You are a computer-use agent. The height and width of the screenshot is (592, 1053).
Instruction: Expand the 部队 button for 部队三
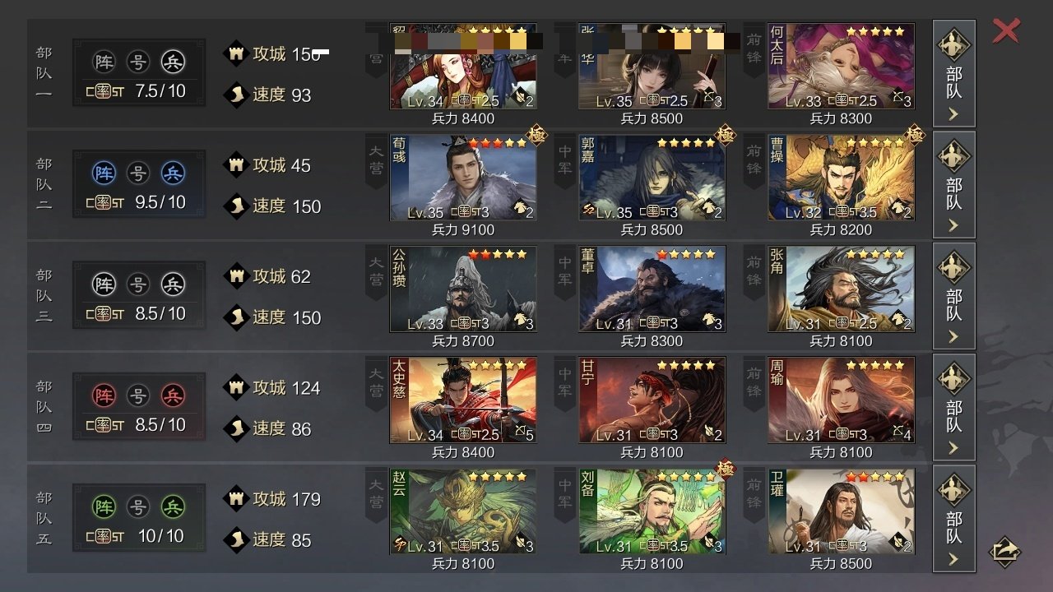click(x=953, y=295)
